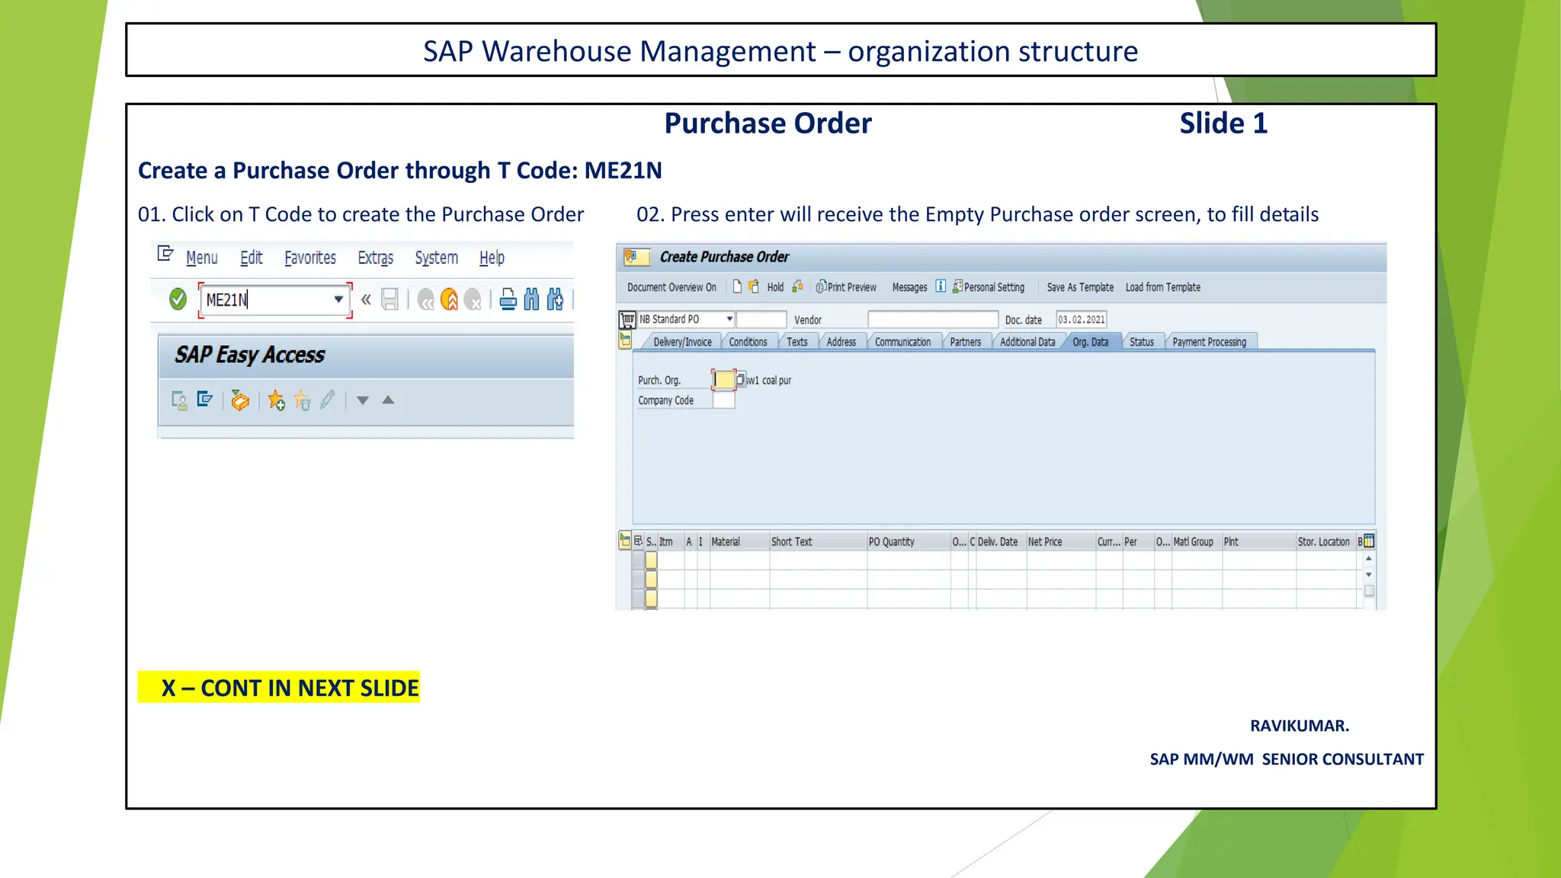Click the shopping cart icon beside NB Standard PO

[627, 319]
